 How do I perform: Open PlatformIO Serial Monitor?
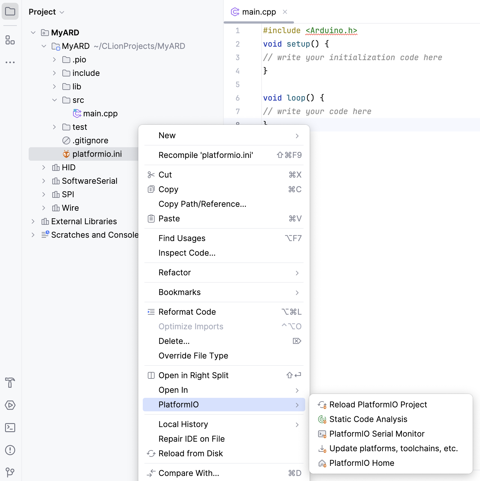tap(377, 434)
